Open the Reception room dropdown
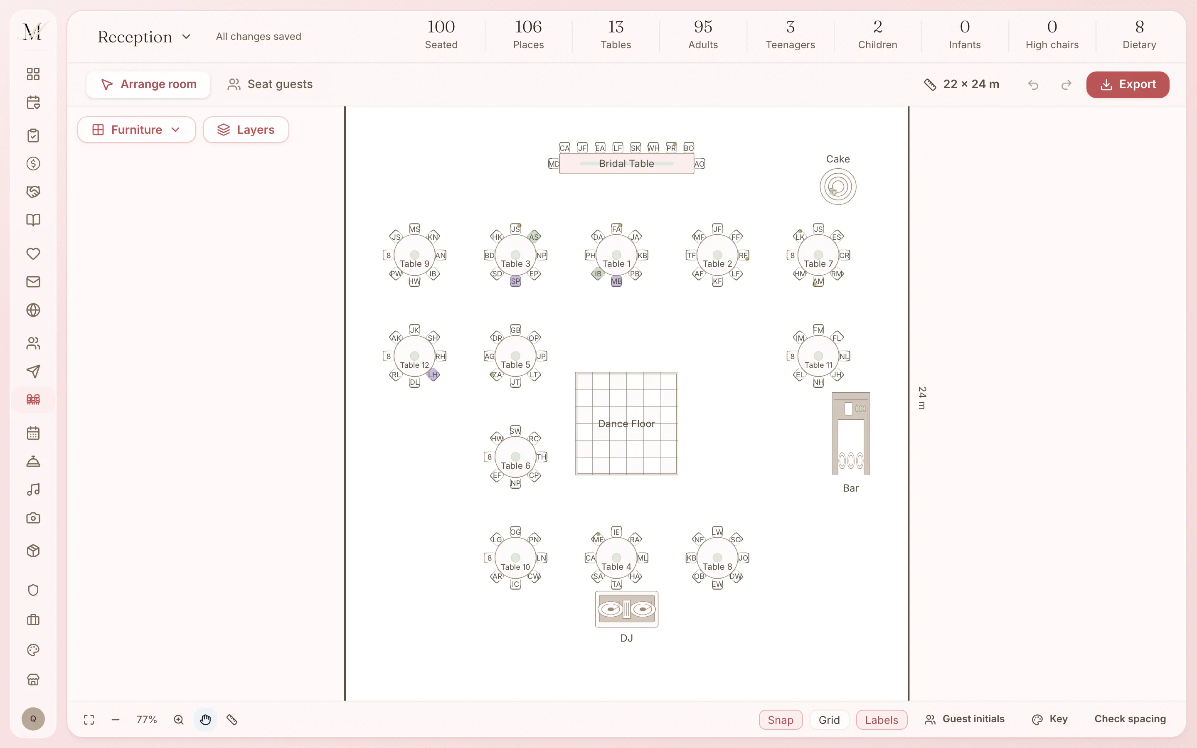The image size is (1197, 748). [144, 37]
